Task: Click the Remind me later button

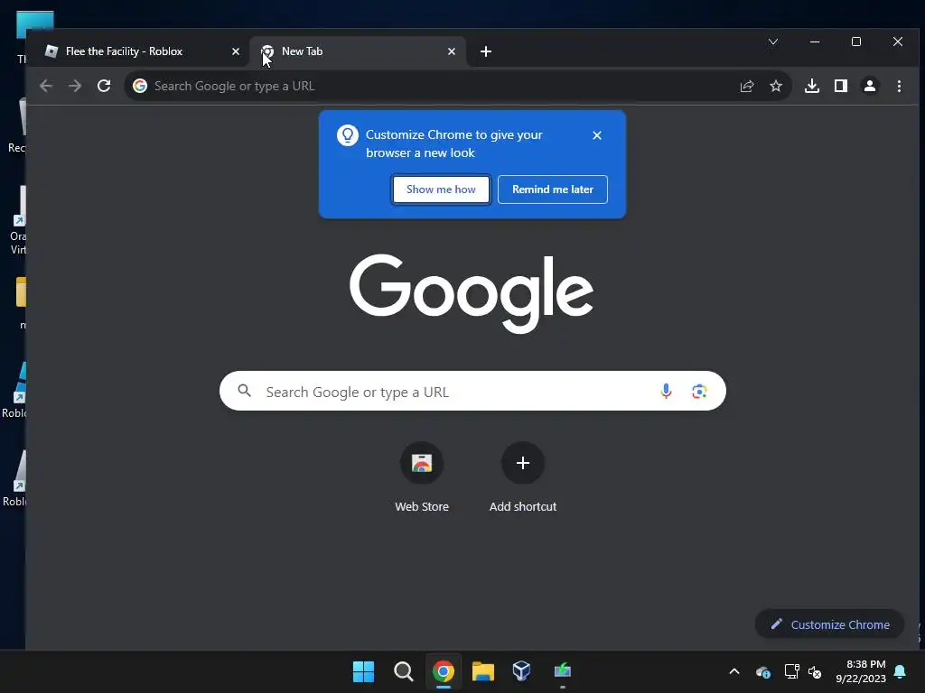Action: (553, 189)
